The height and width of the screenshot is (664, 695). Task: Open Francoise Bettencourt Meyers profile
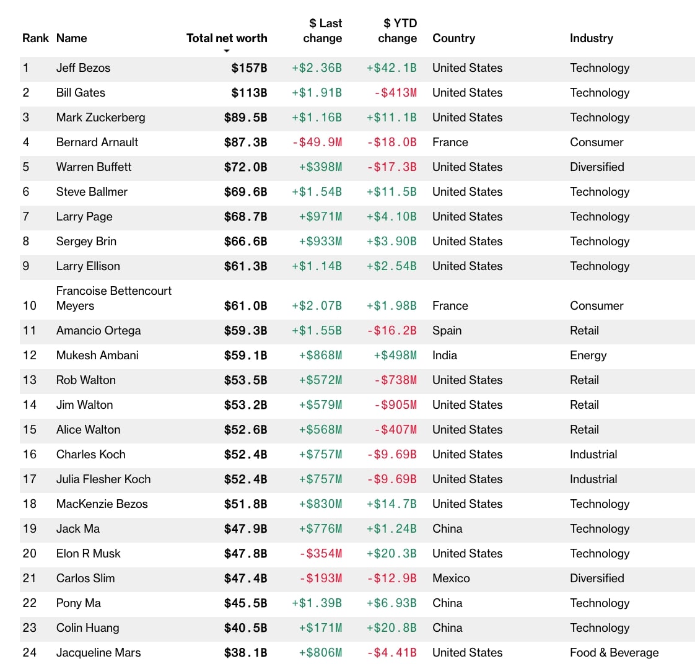coord(113,298)
